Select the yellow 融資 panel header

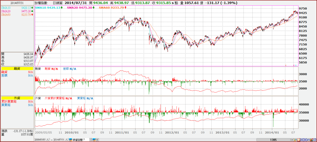pyautogui.click(x=17, y=69)
